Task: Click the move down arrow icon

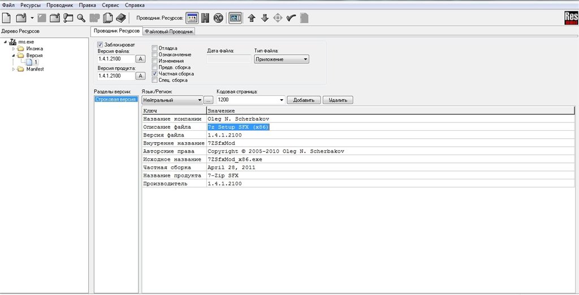Action: tap(265, 17)
